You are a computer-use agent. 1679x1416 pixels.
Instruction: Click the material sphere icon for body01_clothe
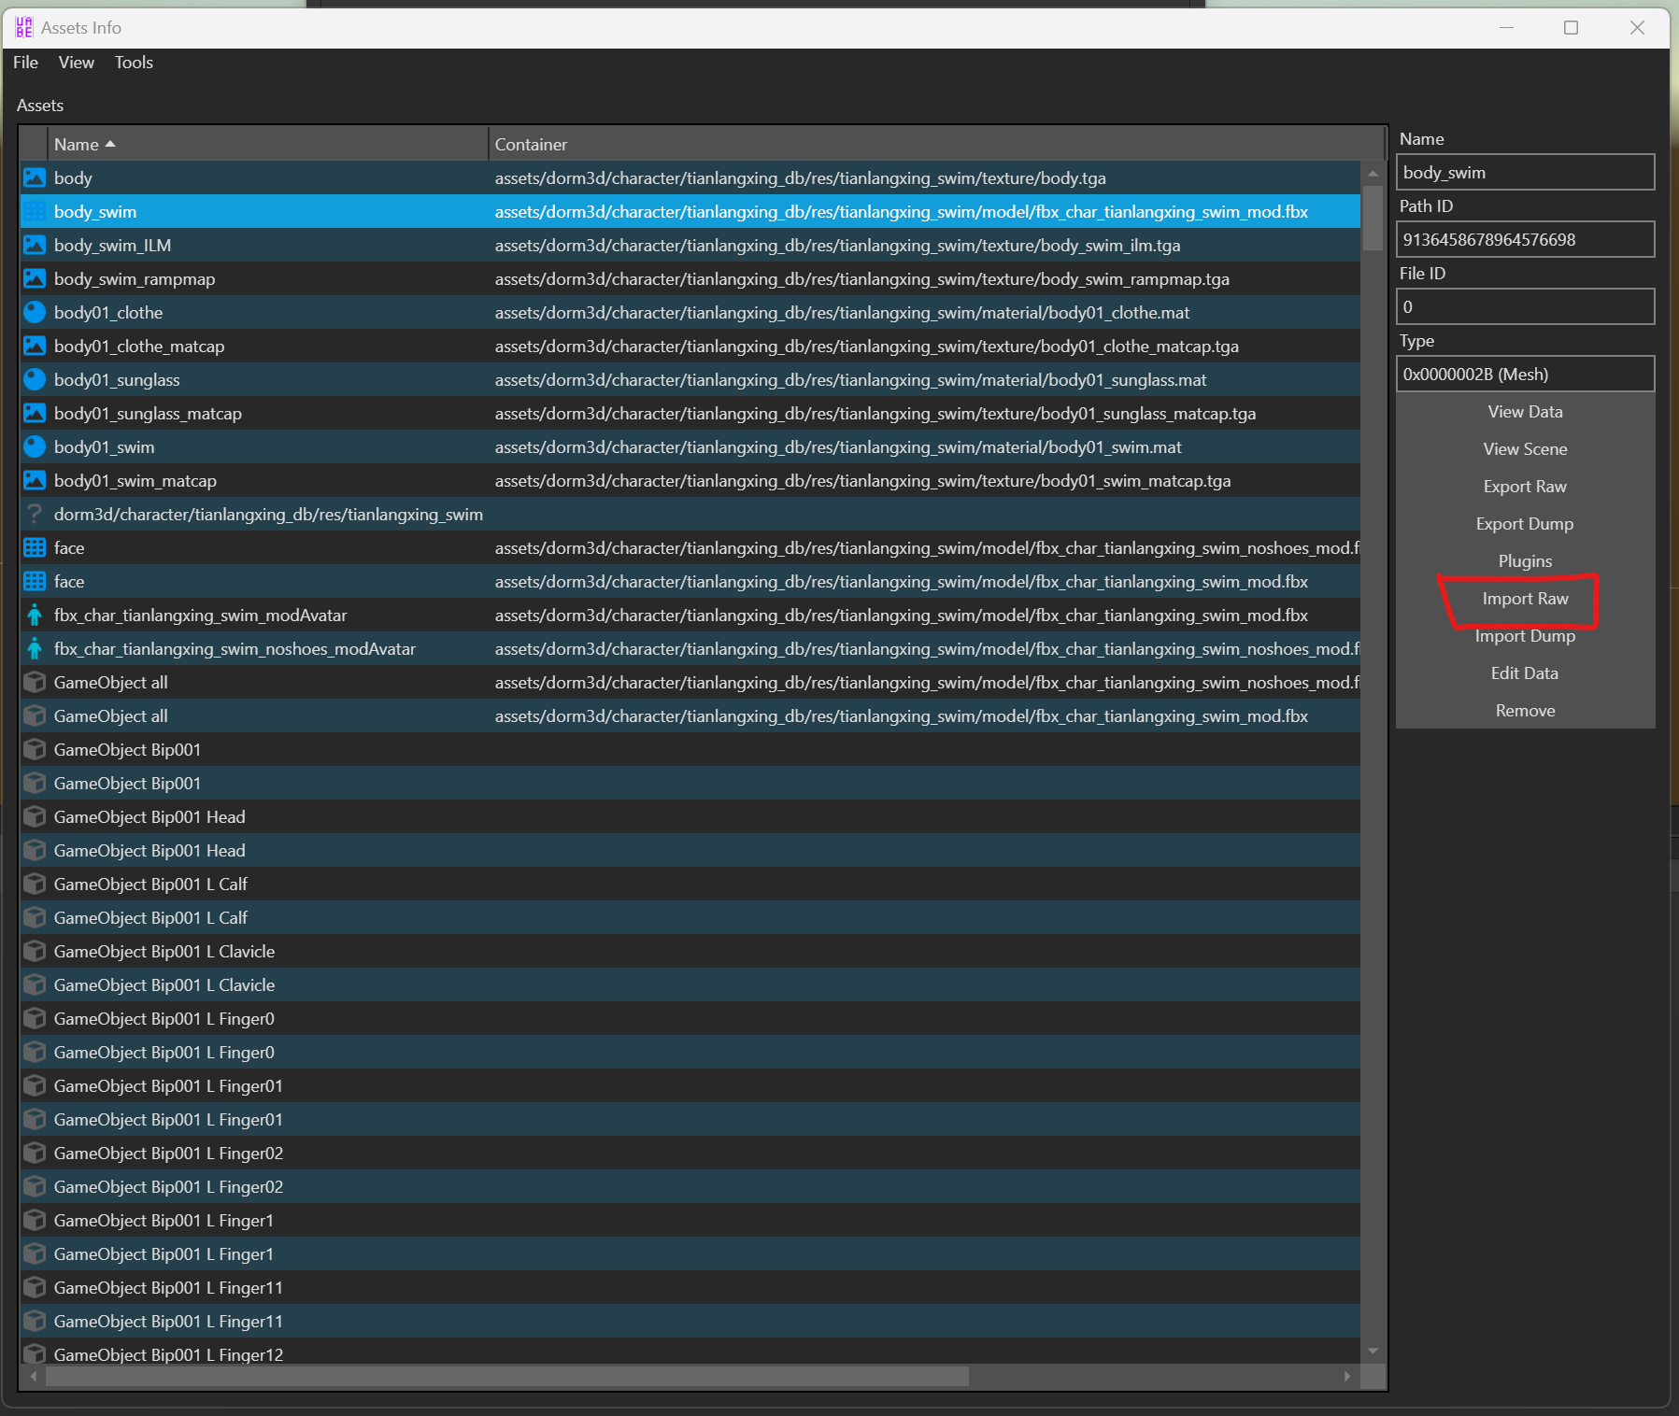click(x=35, y=312)
